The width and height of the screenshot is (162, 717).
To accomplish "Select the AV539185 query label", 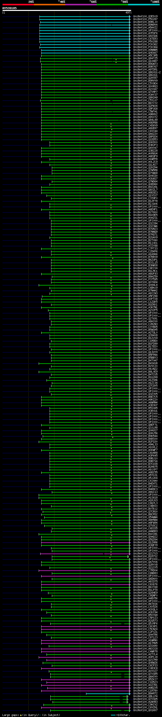I will [9, 8].
